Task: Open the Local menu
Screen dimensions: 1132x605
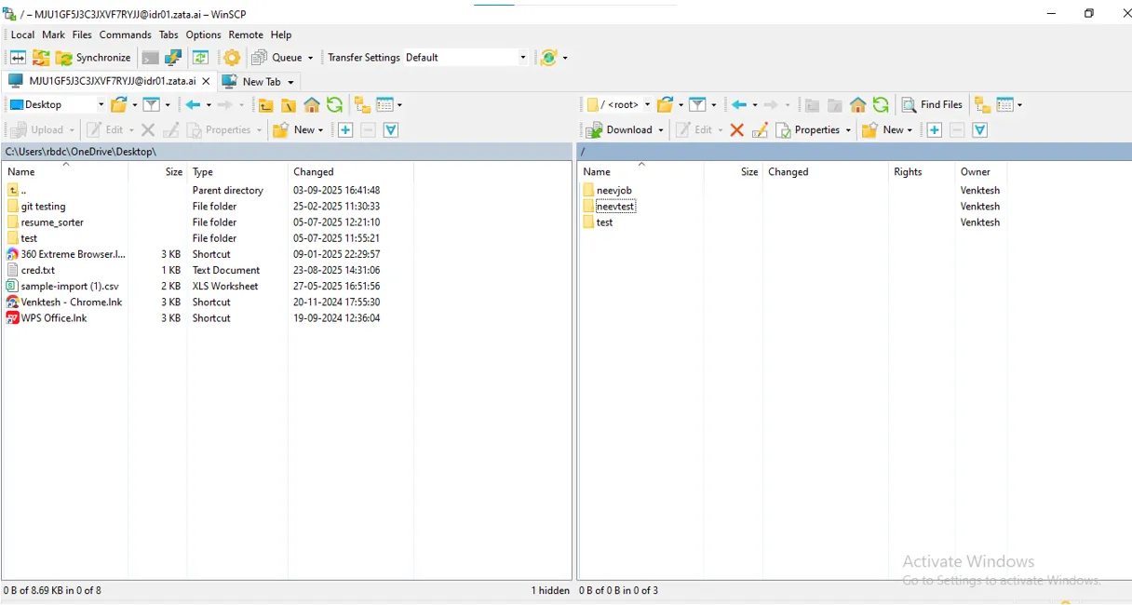Action: (22, 34)
